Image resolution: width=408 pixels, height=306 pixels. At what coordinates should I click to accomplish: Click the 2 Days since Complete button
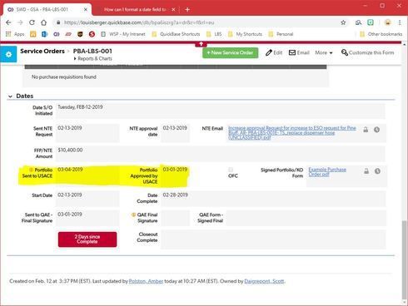point(87,239)
